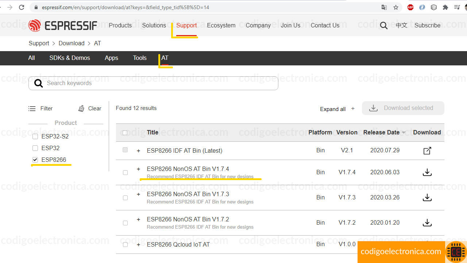Viewport: 467px width, 263px height.
Task: Expand the NonOS AT Bin V1.7.3 row
Action: click(x=138, y=194)
